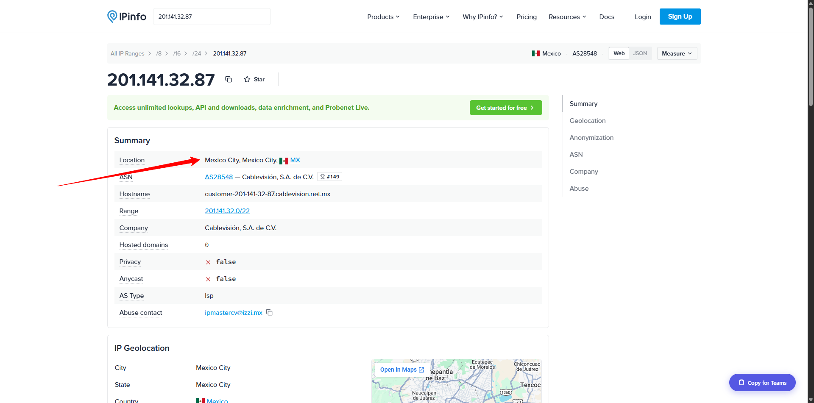Open the /24 breadcrumb
Screen dimensions: 814x403
click(197, 53)
